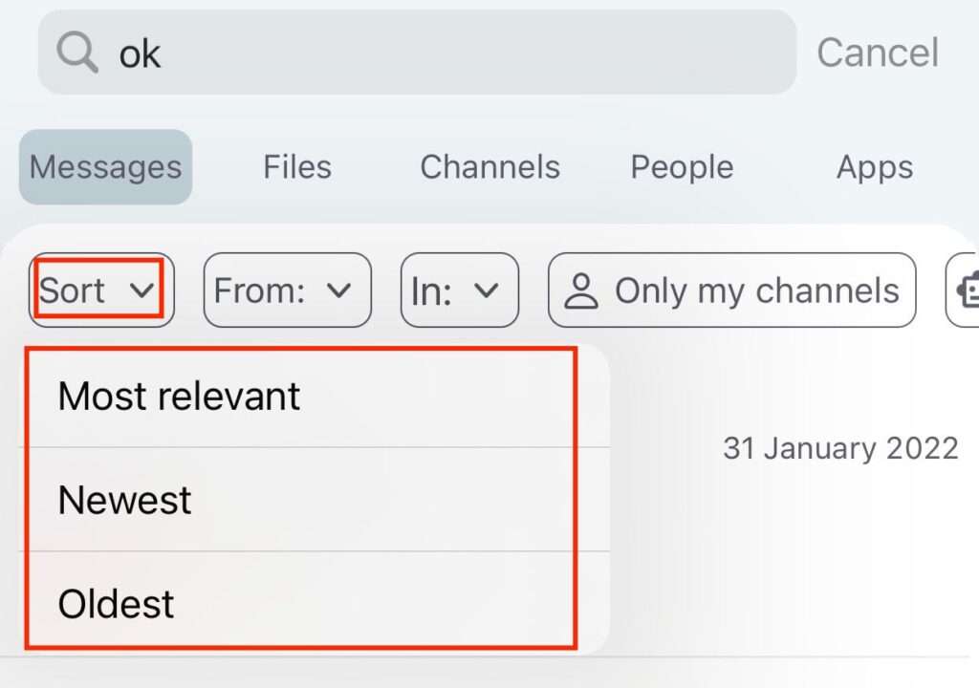Switch to the Apps tab
979x688 pixels.
(x=875, y=166)
